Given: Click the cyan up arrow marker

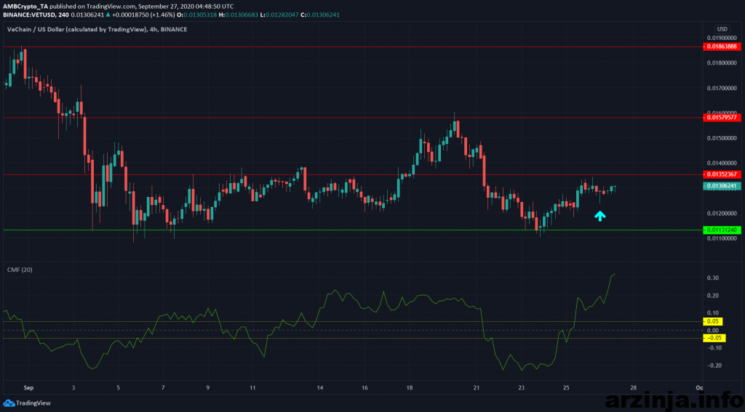Looking at the screenshot, I should coord(599,215).
